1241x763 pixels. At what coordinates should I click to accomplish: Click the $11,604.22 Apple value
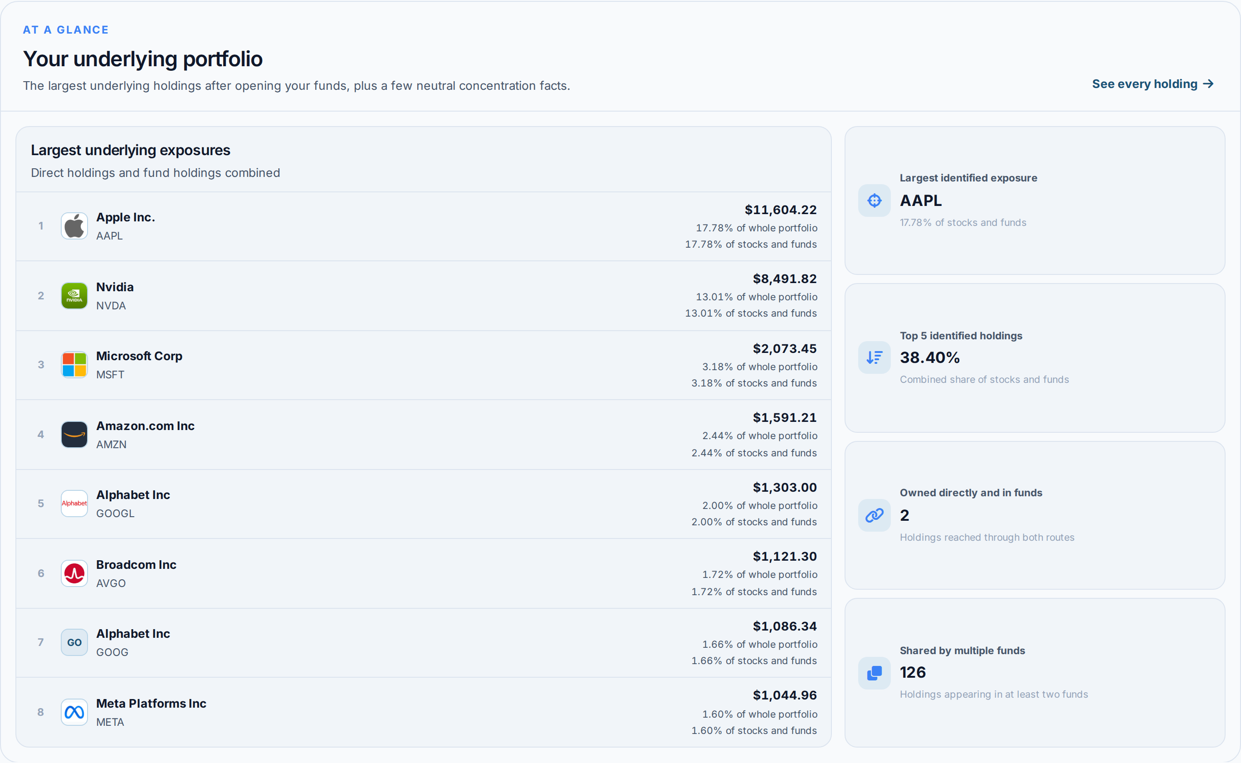pos(781,210)
